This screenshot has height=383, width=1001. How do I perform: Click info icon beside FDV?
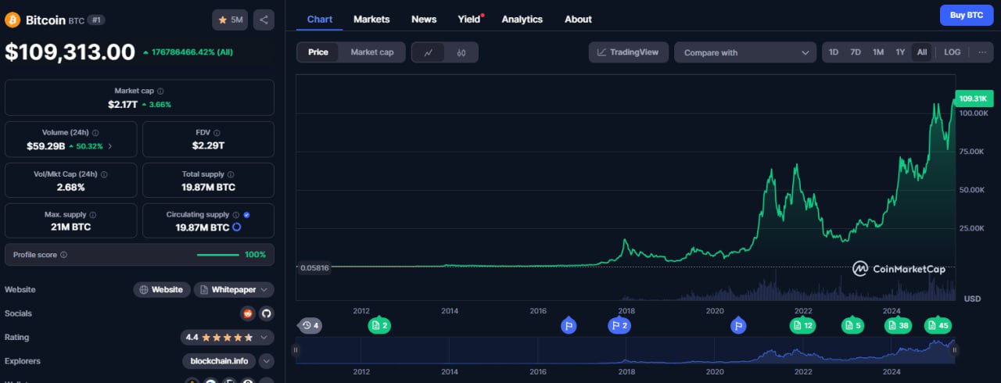coord(217,133)
